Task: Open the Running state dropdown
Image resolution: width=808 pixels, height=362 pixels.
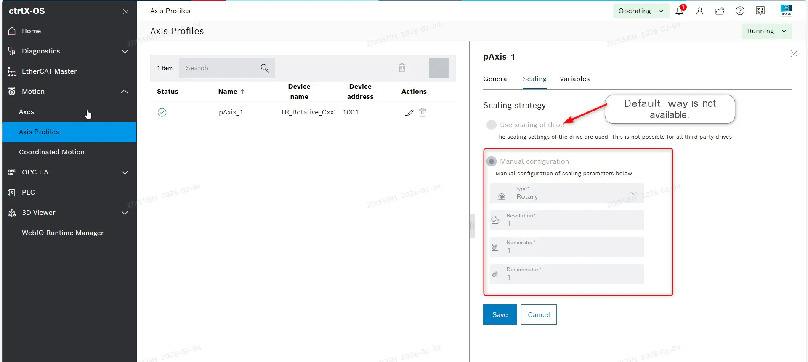Action: click(767, 31)
